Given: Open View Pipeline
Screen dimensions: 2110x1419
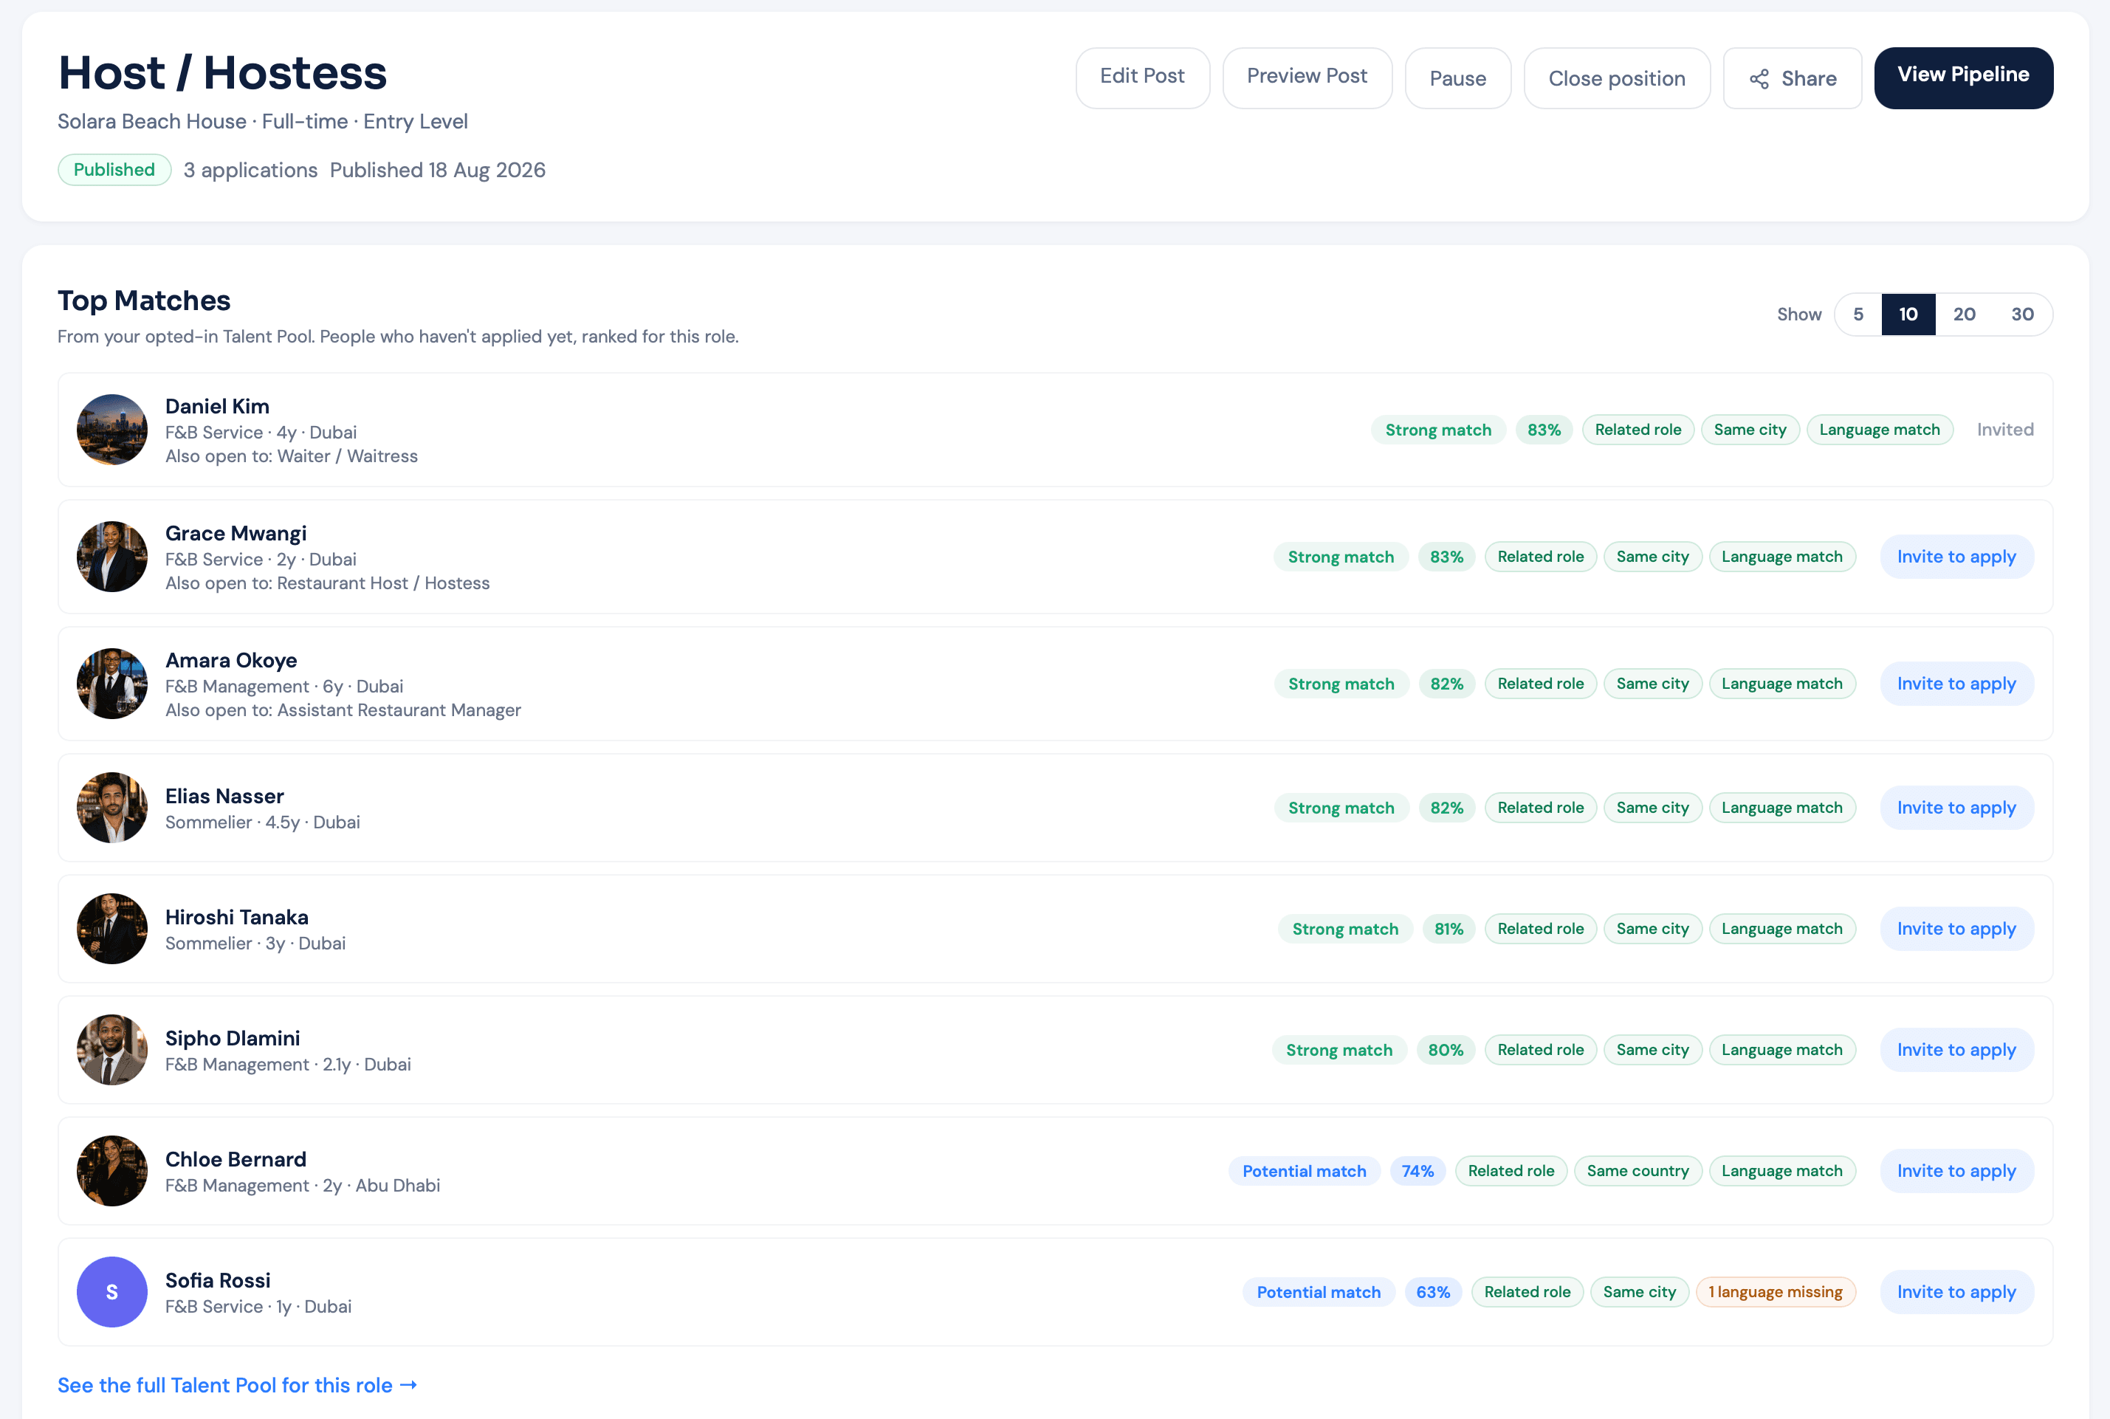Looking at the screenshot, I should 1963,79.
